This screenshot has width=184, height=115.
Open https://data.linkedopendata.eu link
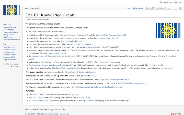coord(114,79)
